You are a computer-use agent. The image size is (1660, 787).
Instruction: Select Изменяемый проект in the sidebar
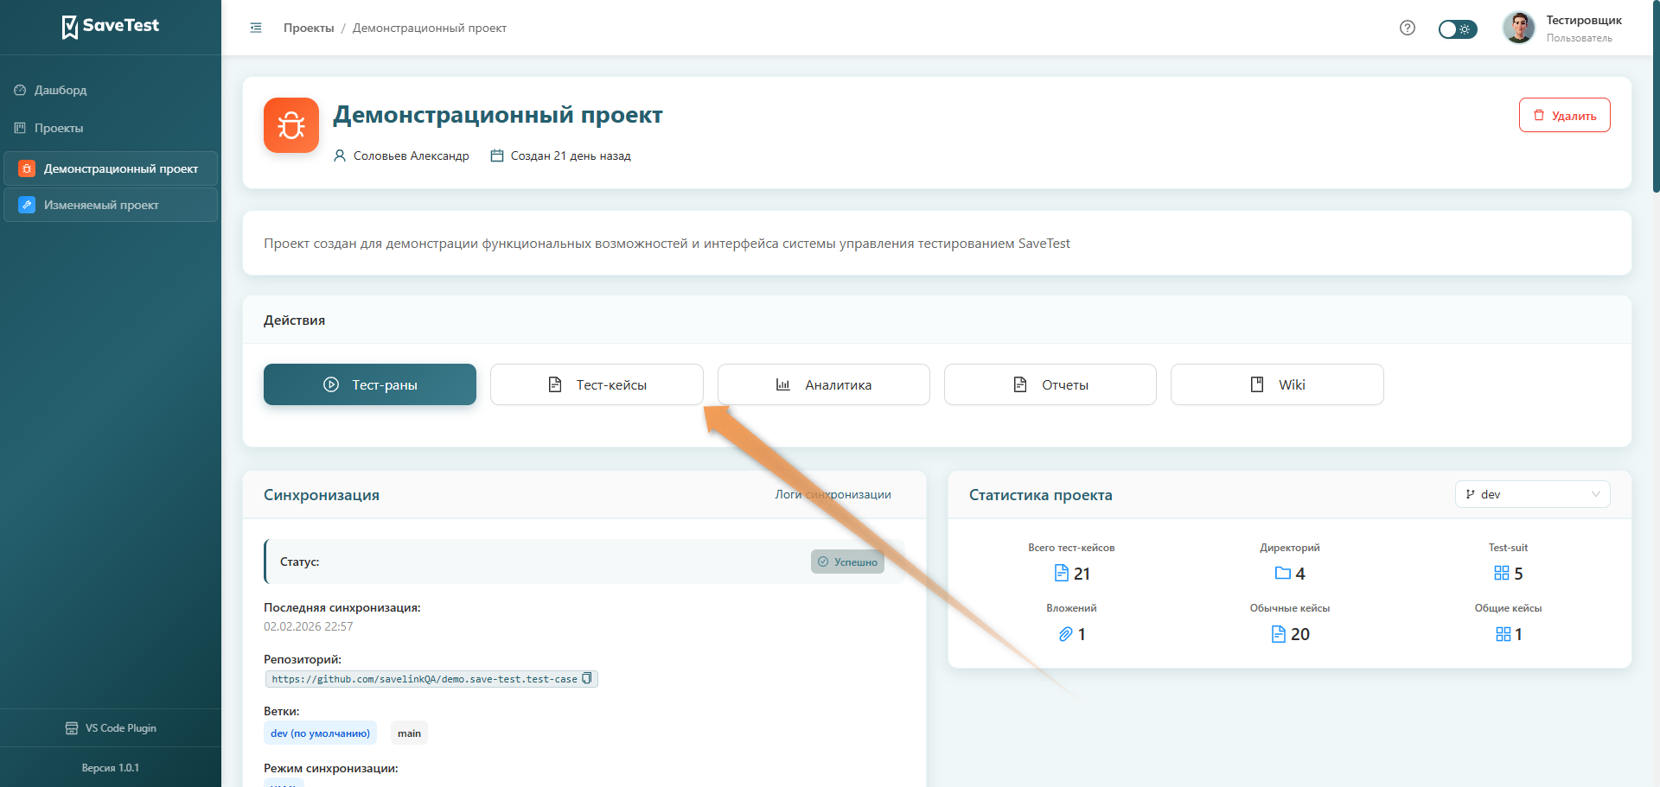click(101, 205)
